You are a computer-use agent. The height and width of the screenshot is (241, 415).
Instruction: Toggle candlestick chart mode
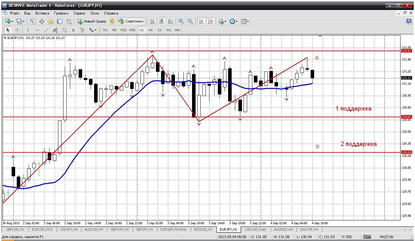[x=161, y=21]
